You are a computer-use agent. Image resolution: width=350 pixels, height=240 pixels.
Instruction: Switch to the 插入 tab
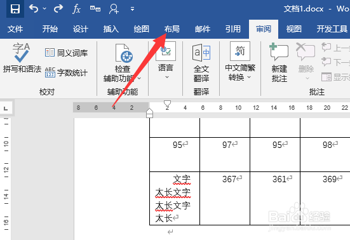(x=111, y=29)
